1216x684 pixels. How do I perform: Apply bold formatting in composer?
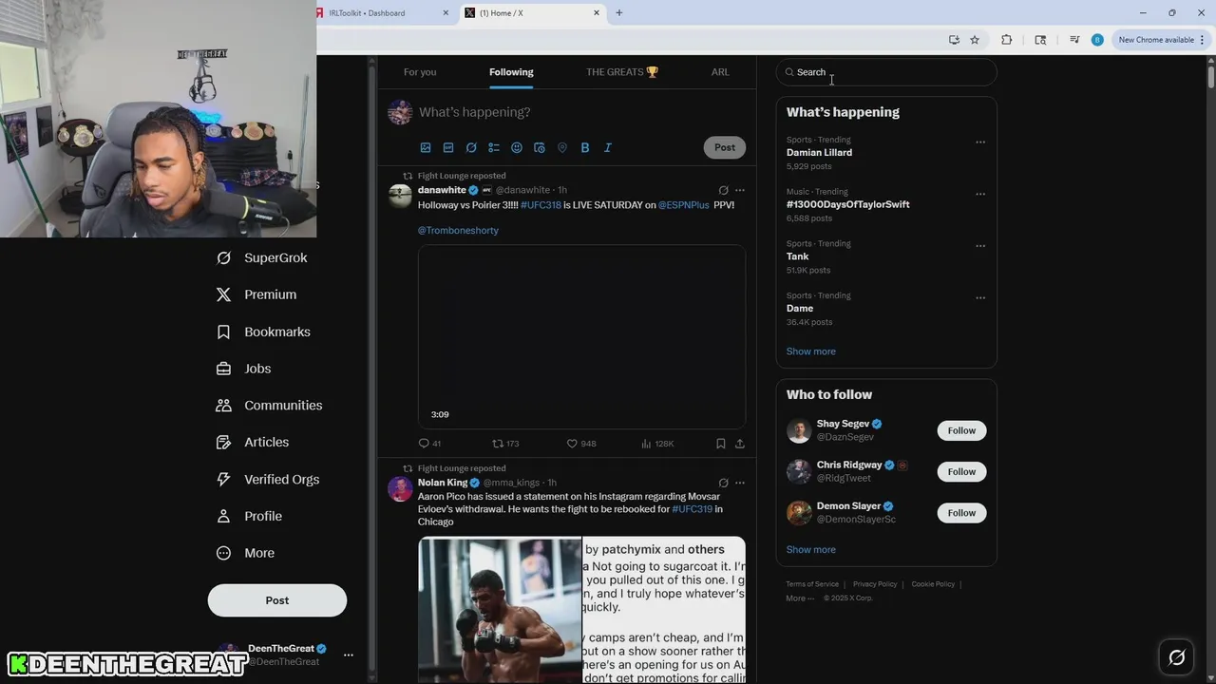click(585, 148)
